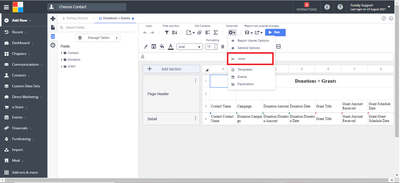Expand the Grant fields folder
Screen dimensions: 400x183
click(x=62, y=67)
